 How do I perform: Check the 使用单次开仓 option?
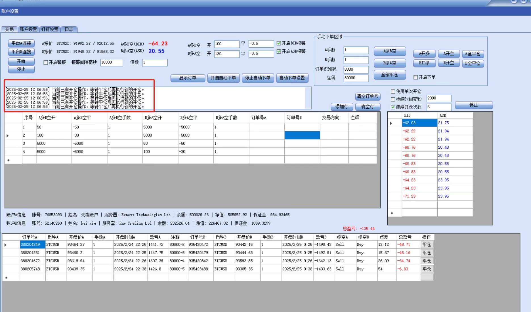click(x=393, y=92)
